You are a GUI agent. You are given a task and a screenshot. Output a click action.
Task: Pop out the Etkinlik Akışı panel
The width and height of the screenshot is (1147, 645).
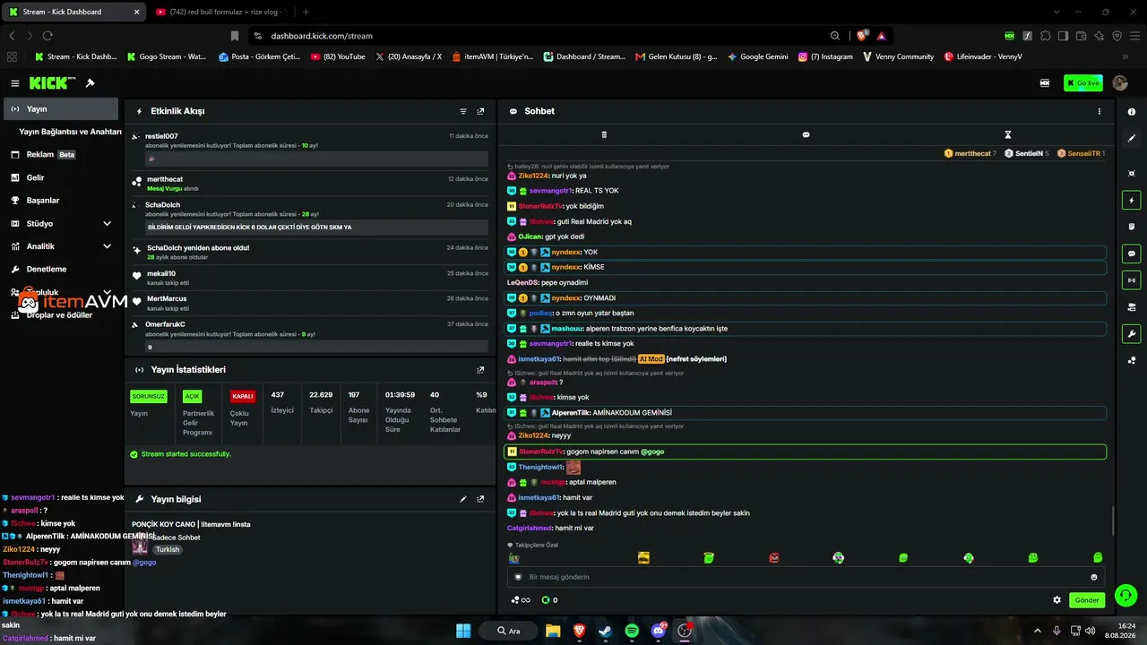(x=480, y=112)
